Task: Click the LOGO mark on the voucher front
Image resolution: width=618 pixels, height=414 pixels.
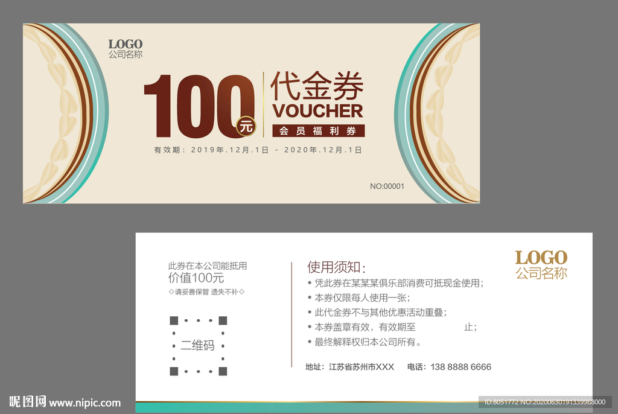Action: coord(126,43)
